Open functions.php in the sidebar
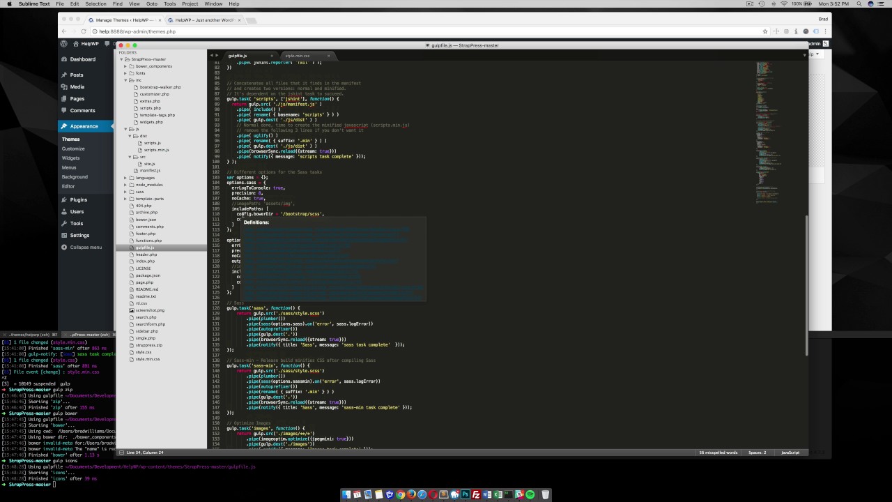 [148, 241]
